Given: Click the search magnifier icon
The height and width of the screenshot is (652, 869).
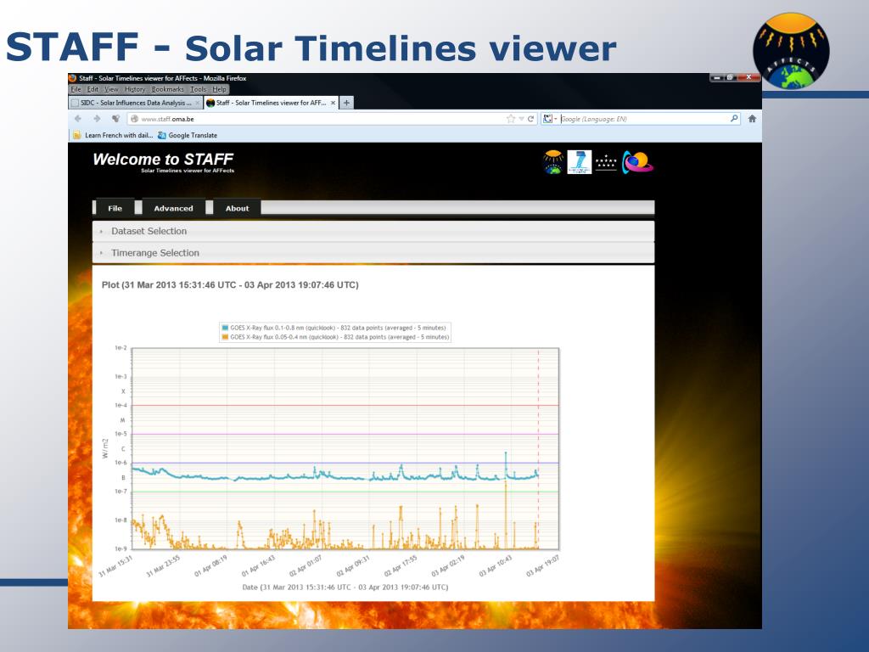Looking at the screenshot, I should pyautogui.click(x=734, y=119).
